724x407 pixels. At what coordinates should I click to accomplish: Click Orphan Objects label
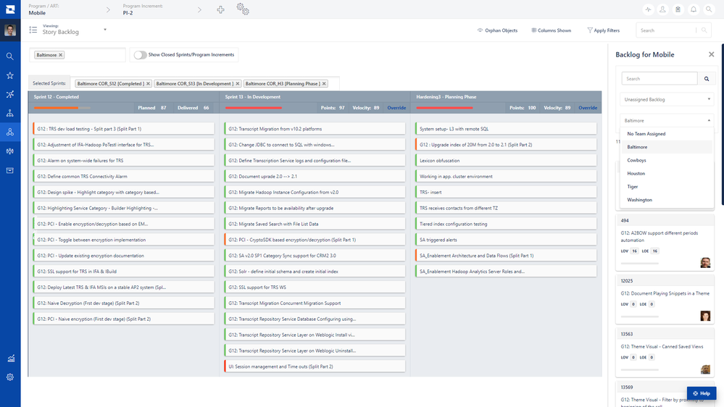tap(501, 30)
